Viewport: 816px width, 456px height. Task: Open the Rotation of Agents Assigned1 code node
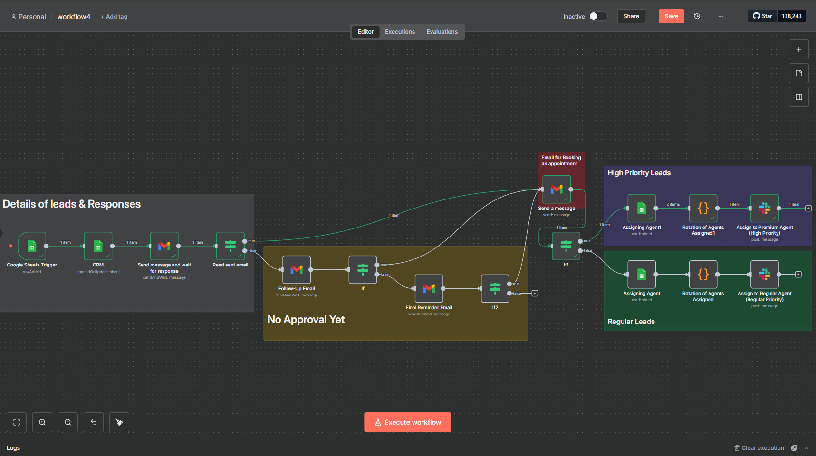pyautogui.click(x=703, y=208)
